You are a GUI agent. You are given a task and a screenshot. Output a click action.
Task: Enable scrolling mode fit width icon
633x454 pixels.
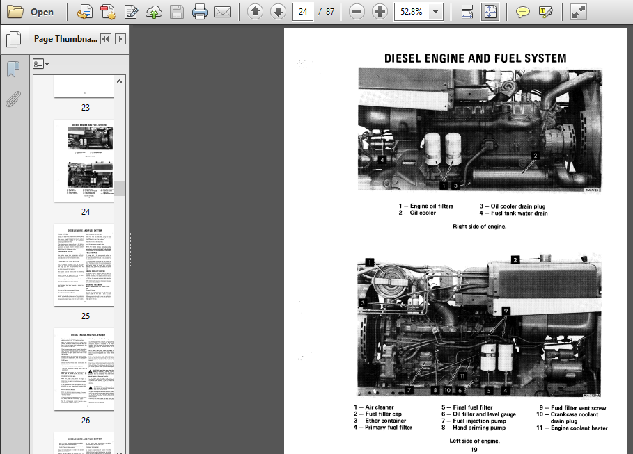467,12
